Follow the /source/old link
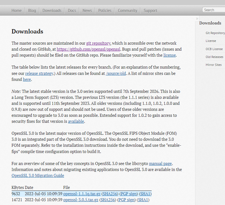The width and height of the screenshot is (225, 205). tap(116, 74)
